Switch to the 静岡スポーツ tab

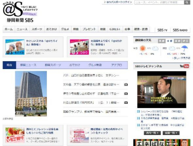click(x=53, y=65)
